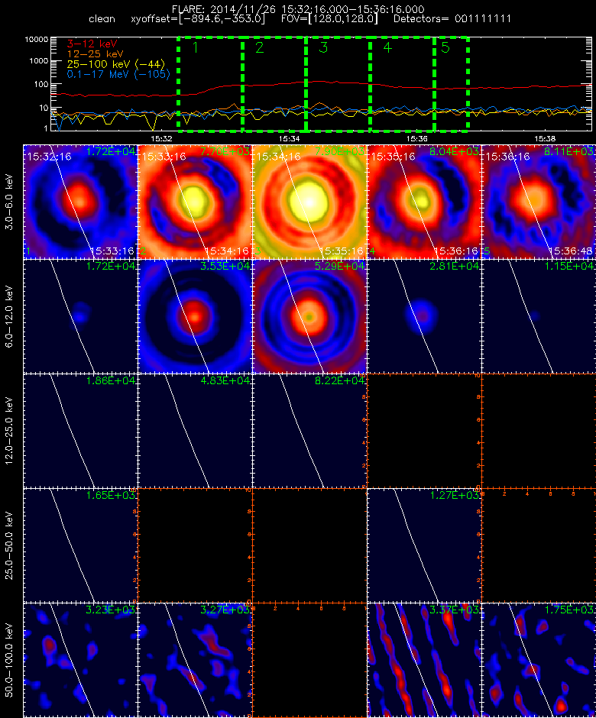Select the 50.0-100.0 keV image labeled 1.75E+03
The image size is (596, 718).
539,660
